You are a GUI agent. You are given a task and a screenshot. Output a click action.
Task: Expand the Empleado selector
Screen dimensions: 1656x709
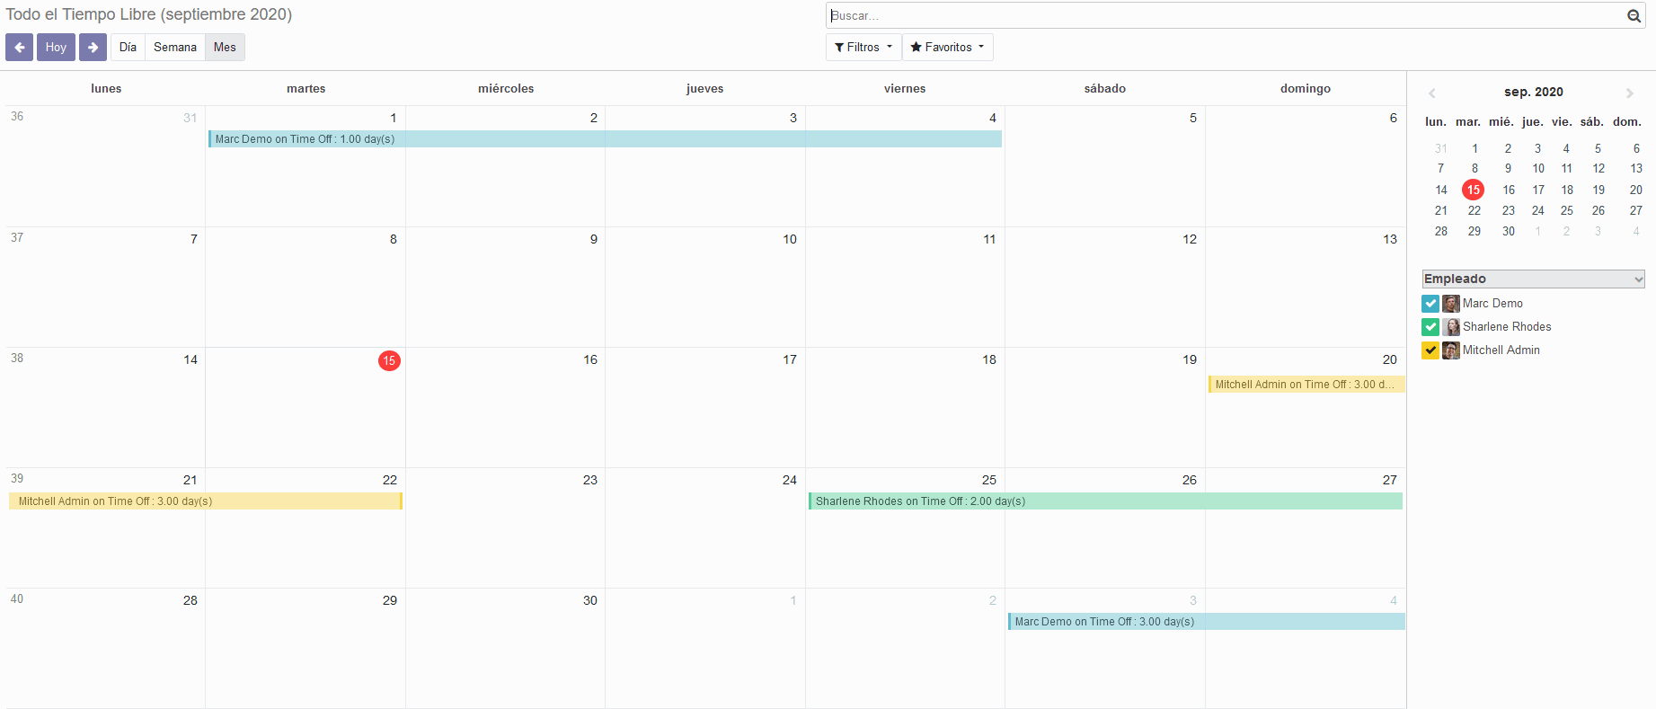coord(1533,279)
